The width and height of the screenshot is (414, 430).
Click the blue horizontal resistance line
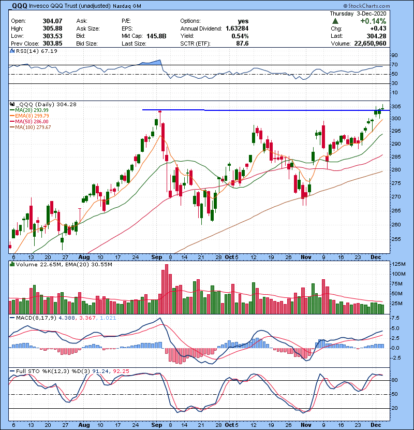tap(266, 110)
